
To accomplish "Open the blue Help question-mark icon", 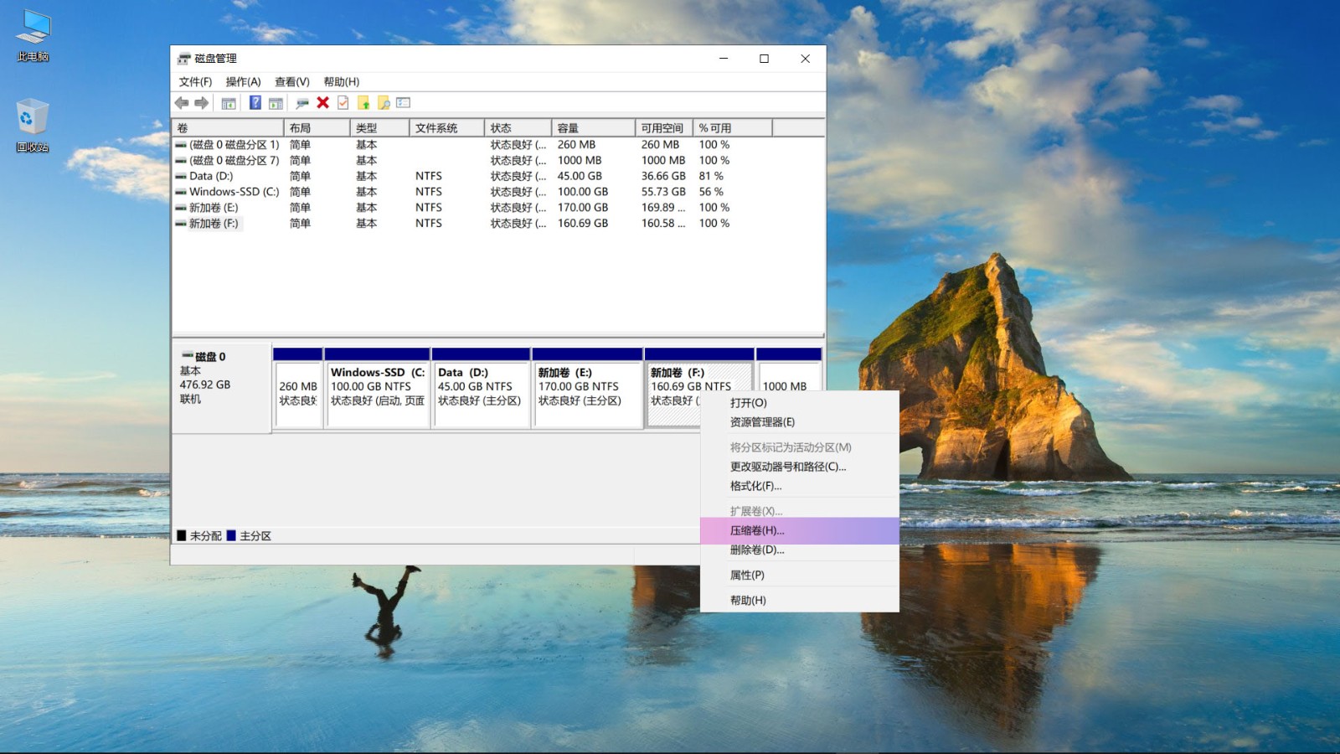I will (255, 103).
